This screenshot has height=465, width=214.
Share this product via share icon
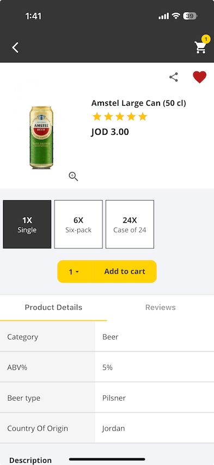coord(174,77)
